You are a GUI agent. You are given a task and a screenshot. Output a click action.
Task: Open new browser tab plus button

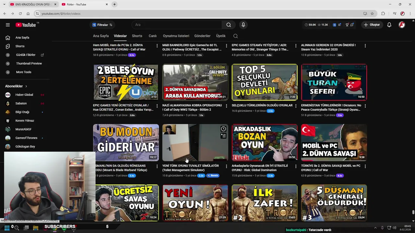(x=114, y=4)
